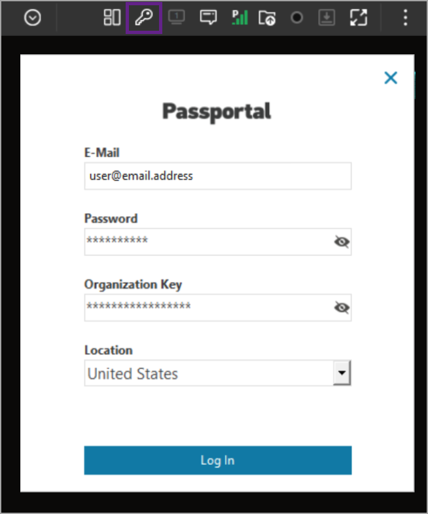Click the Passportal key icon in toolbar

[x=143, y=18]
